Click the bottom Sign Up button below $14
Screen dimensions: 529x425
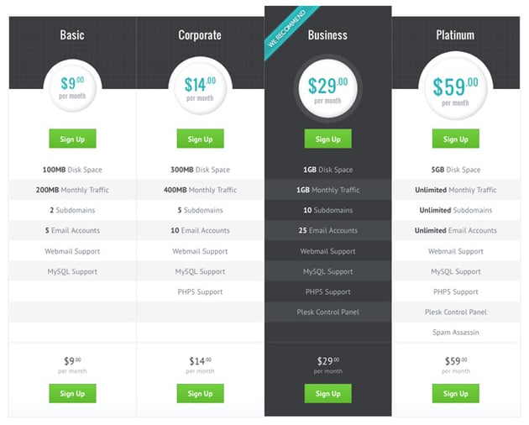click(x=200, y=393)
